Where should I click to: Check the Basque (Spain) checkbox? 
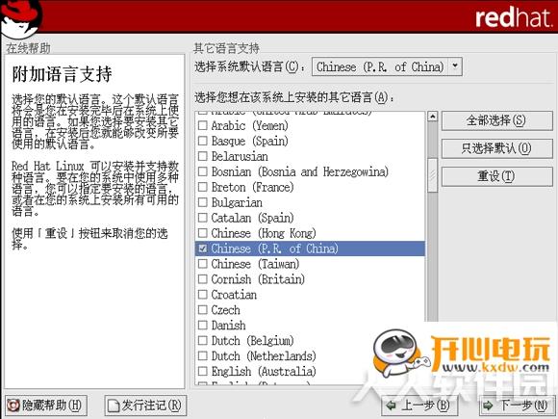[x=202, y=141]
